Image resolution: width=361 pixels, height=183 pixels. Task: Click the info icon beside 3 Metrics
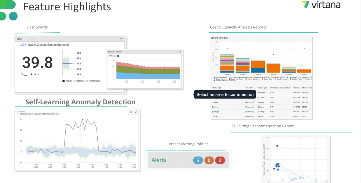tap(118, 56)
